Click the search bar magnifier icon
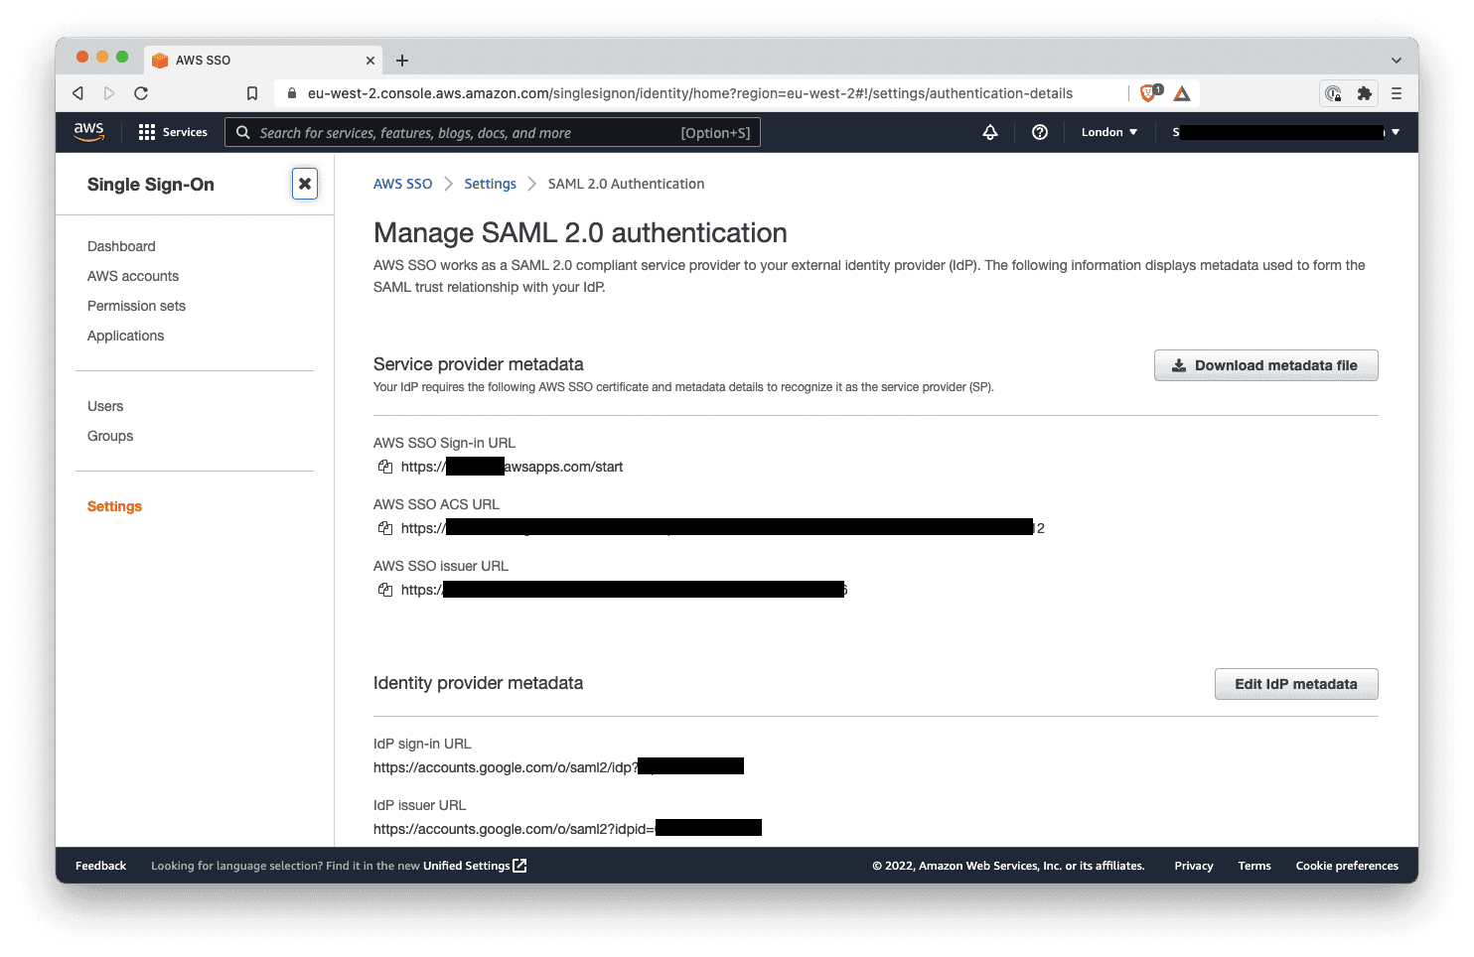 click(x=242, y=132)
